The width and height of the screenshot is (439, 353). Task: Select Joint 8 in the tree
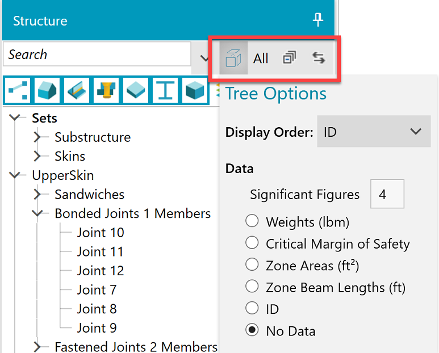97,309
